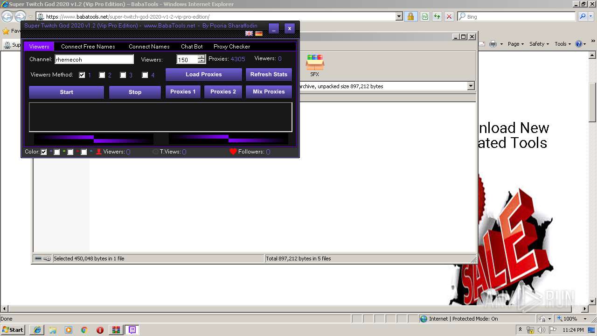Click the Bing search box
597x336 pixels.
coord(516,16)
